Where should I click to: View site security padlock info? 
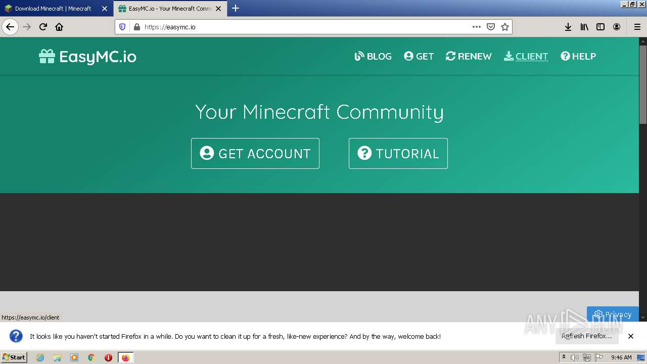[136, 27]
